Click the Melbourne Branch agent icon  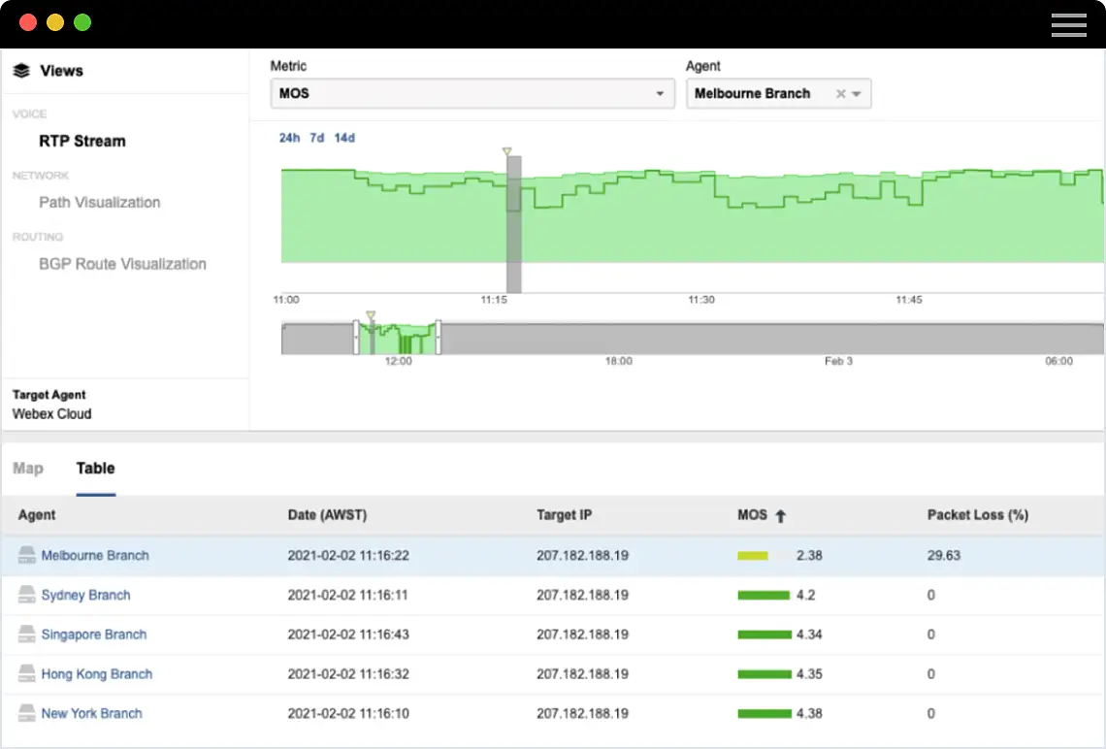tap(27, 556)
